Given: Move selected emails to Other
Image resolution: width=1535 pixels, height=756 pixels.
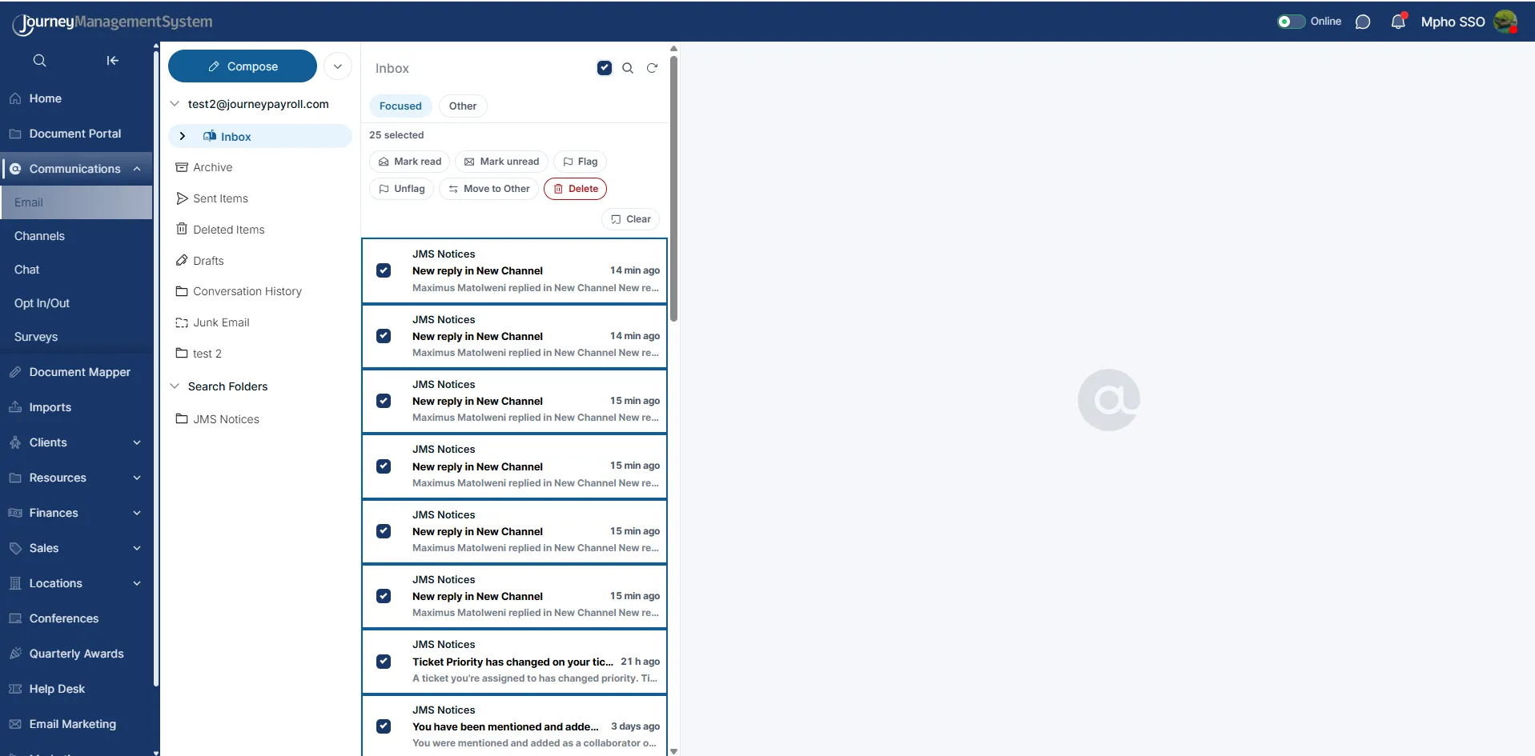Looking at the screenshot, I should pyautogui.click(x=488, y=189).
